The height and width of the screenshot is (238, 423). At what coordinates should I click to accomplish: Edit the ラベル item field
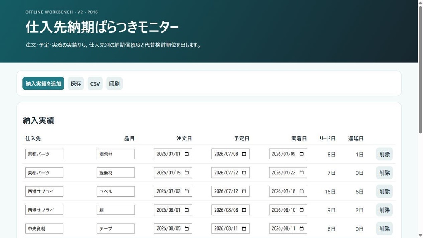[x=116, y=191]
